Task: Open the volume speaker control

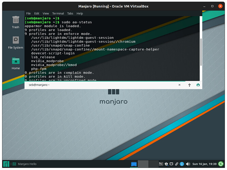Action: tap(188, 164)
